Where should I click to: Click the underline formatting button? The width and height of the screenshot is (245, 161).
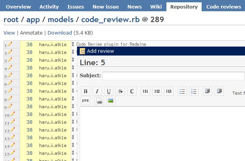pyautogui.click(x=109, y=91)
